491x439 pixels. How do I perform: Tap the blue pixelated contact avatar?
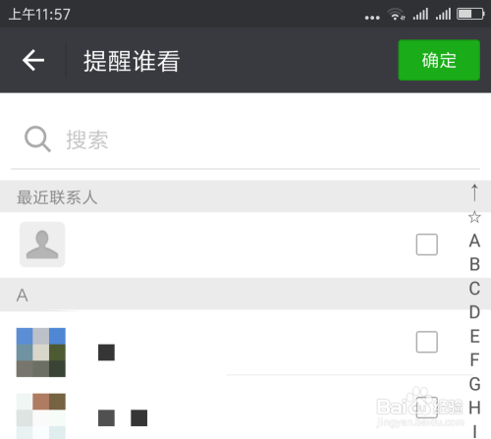click(41, 353)
